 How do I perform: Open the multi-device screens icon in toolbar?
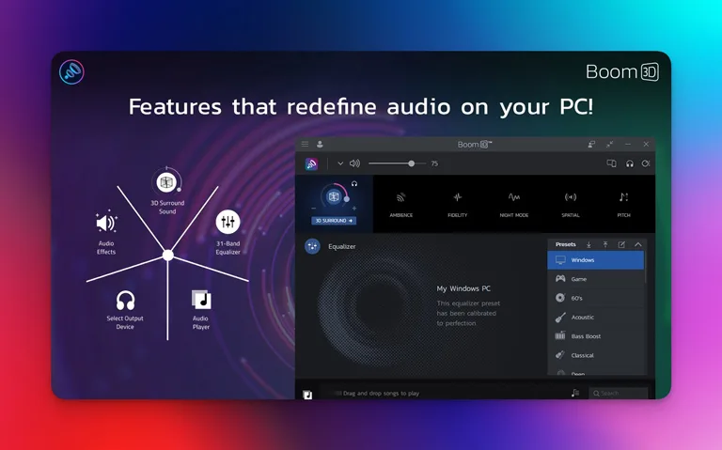click(x=611, y=163)
